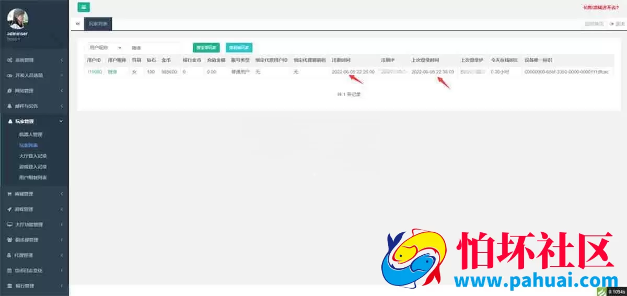Click registration time 2022-06-05 22:26:00
The height and width of the screenshot is (296, 627).
click(x=353, y=72)
